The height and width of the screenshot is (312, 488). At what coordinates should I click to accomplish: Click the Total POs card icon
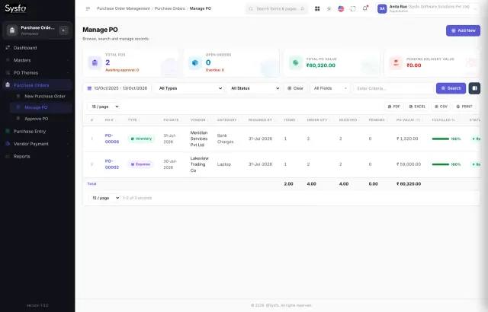point(95,62)
